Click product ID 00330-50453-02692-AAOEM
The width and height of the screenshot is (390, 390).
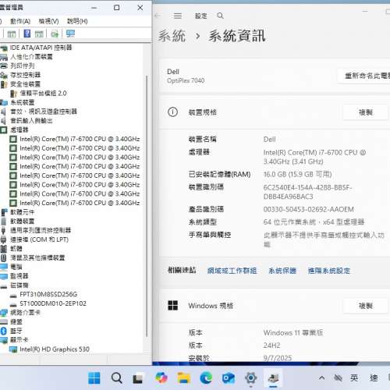tap(309, 209)
